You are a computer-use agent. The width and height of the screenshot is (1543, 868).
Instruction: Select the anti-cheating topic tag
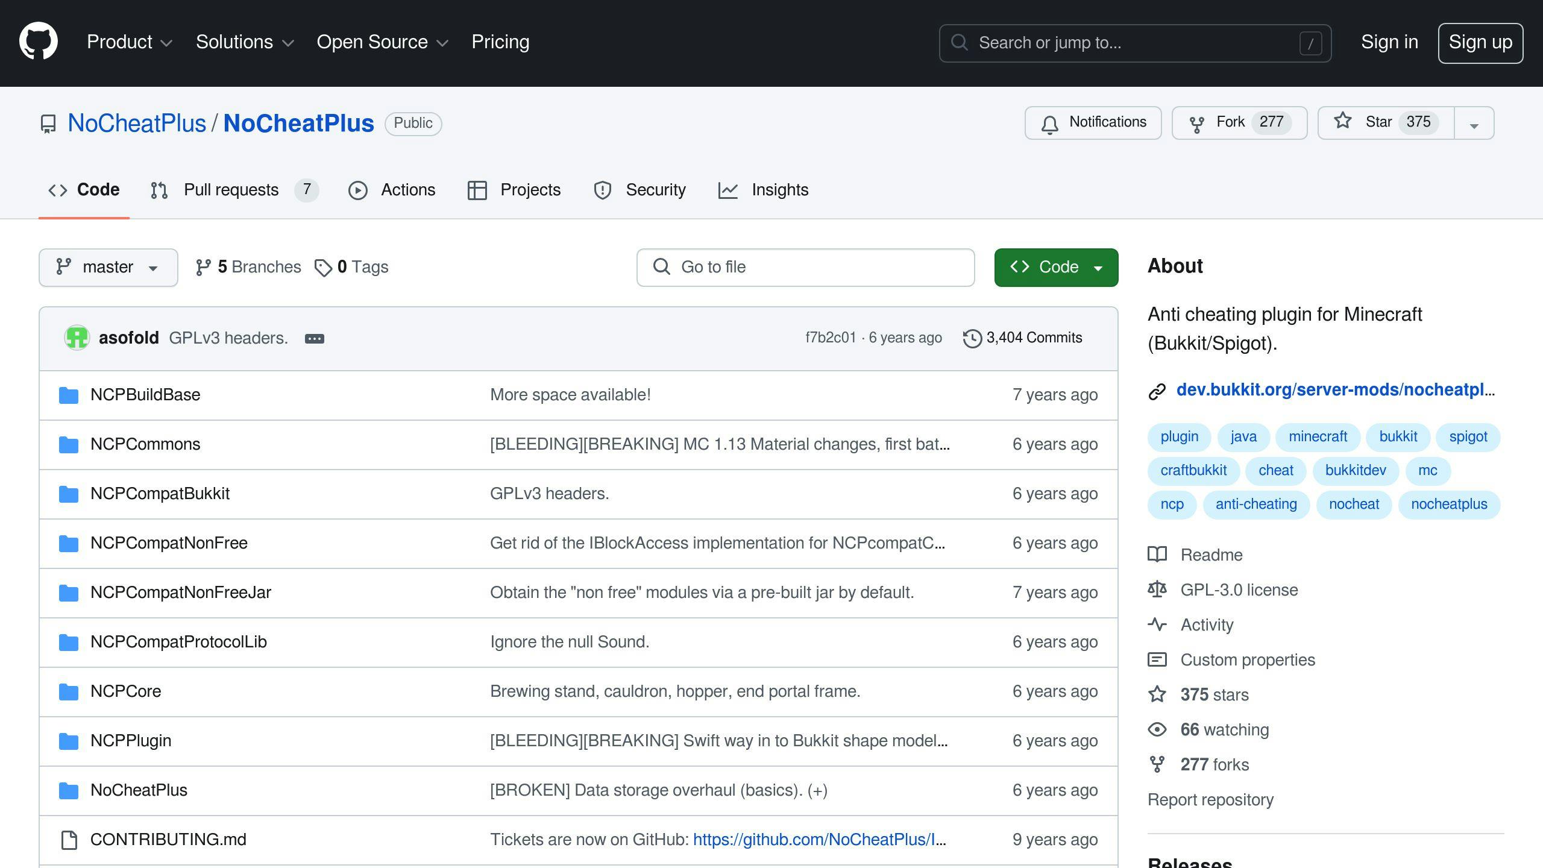pyautogui.click(x=1256, y=505)
